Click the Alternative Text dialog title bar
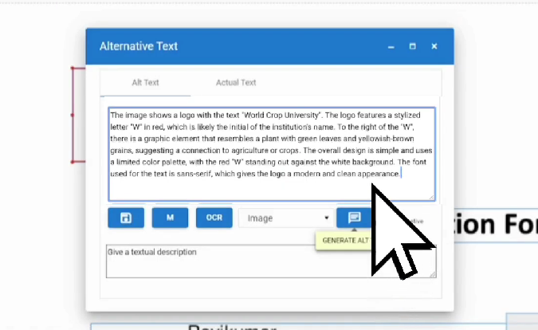The height and width of the screenshot is (330, 538). click(x=239, y=46)
